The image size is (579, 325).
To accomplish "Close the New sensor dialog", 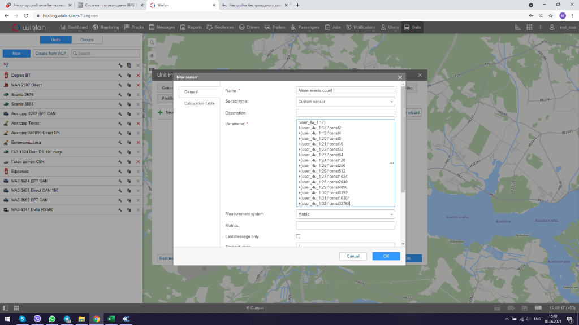I will click(x=400, y=77).
